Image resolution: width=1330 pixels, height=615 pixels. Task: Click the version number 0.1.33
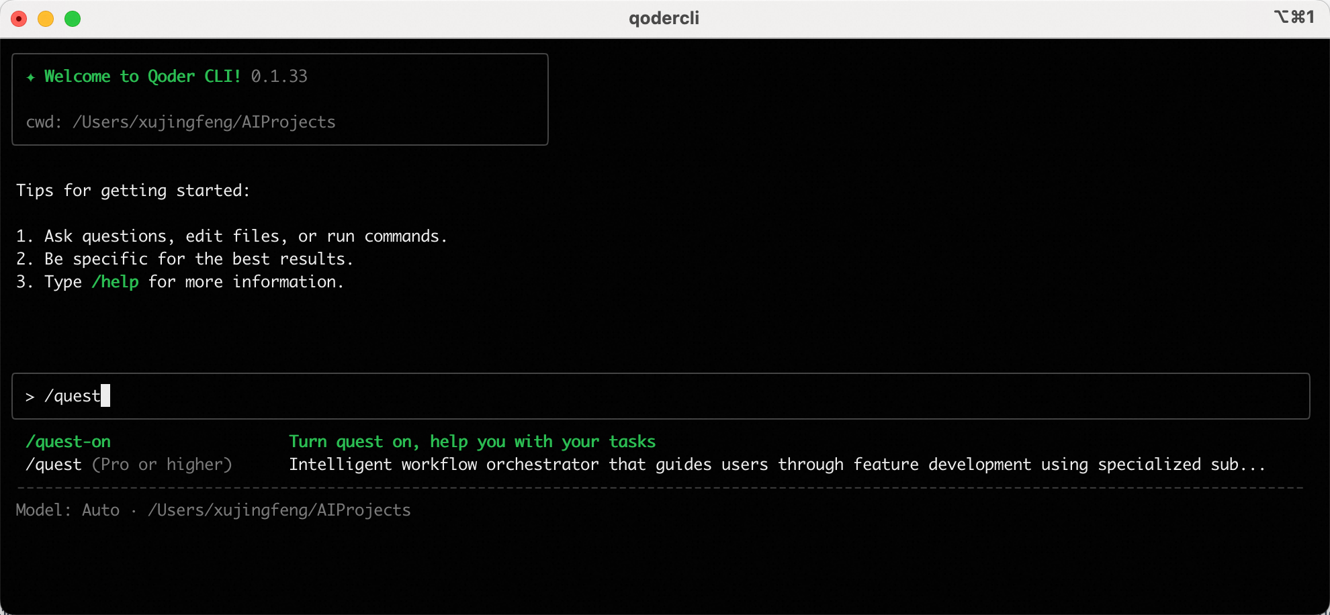pyautogui.click(x=279, y=77)
